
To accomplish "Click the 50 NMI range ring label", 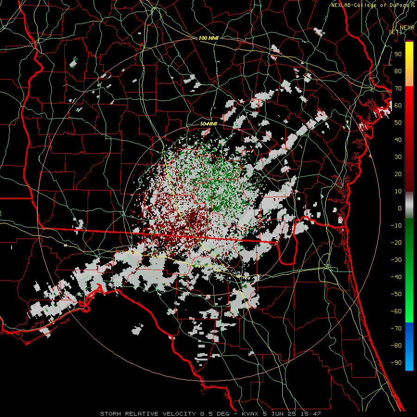I will (208, 124).
